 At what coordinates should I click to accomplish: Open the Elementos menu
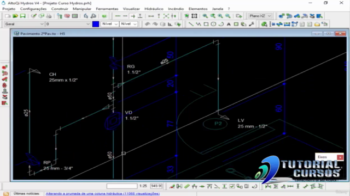(198, 9)
